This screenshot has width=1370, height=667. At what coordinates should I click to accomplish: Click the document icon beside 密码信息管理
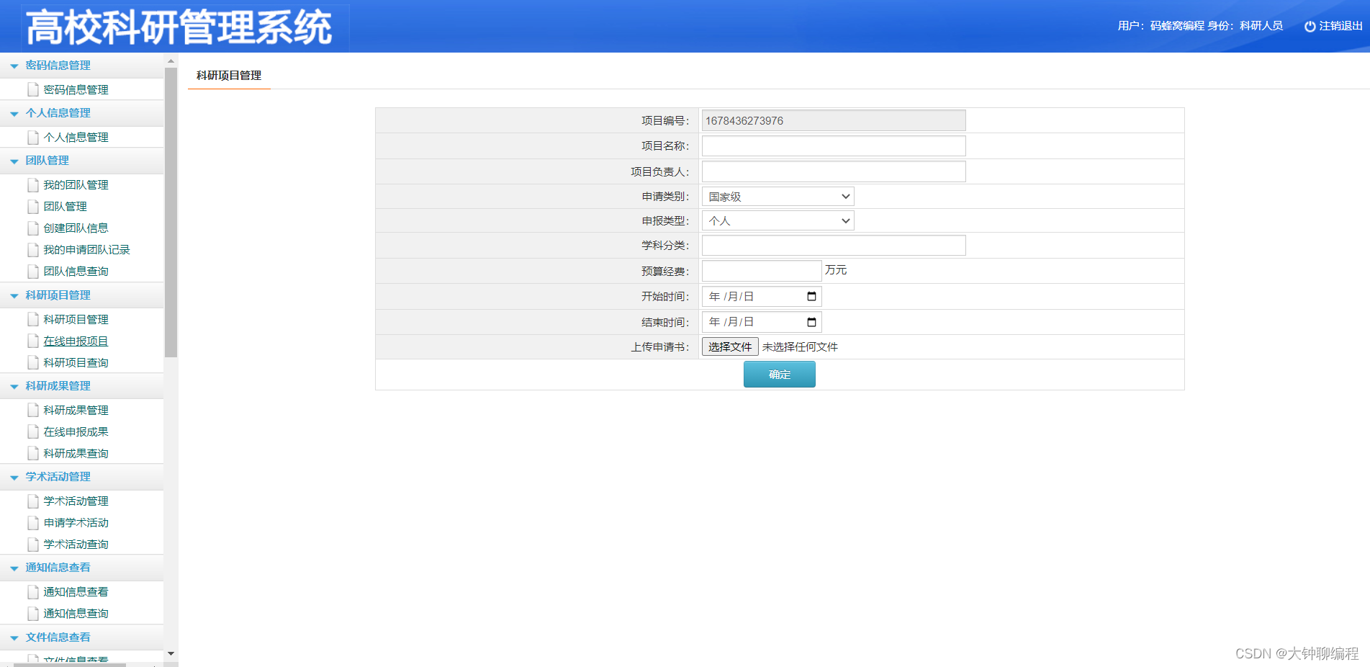(33, 89)
